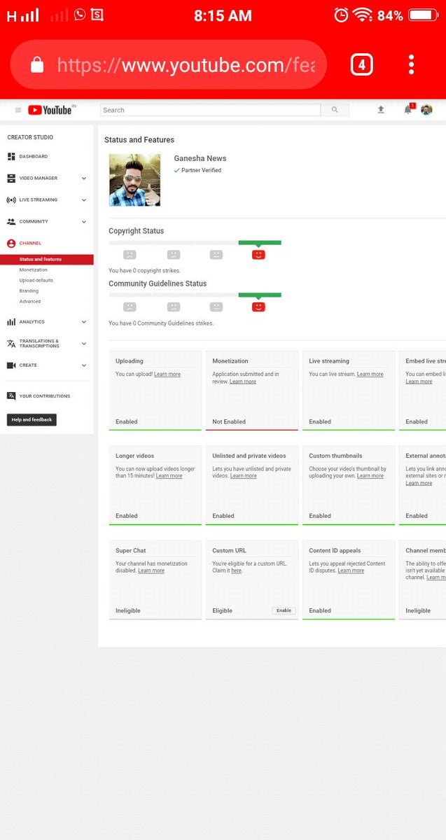Tap the WhatsApp status bar icon
The image size is (446, 840).
pyautogui.click(x=80, y=15)
